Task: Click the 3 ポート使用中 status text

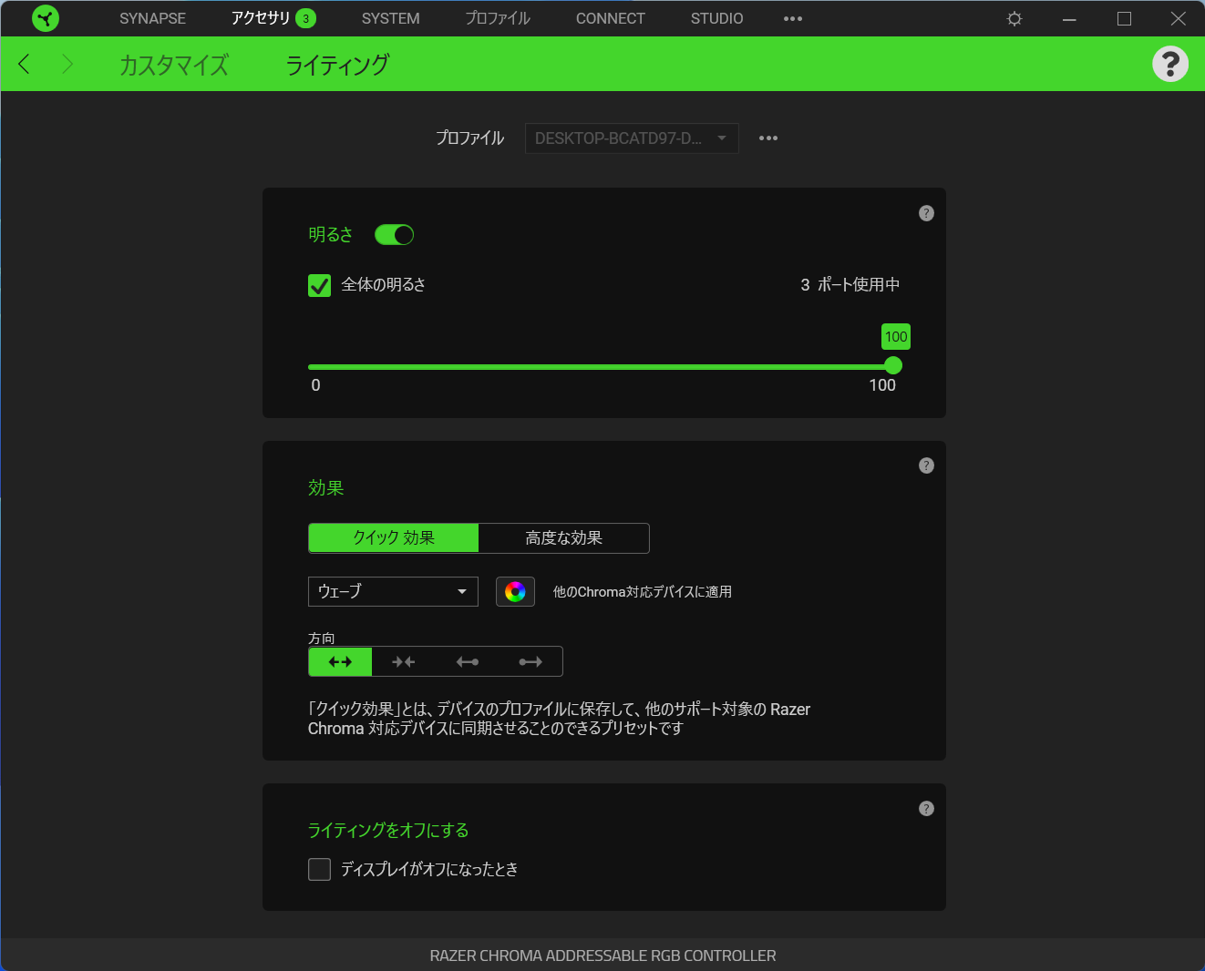Action: tap(850, 285)
